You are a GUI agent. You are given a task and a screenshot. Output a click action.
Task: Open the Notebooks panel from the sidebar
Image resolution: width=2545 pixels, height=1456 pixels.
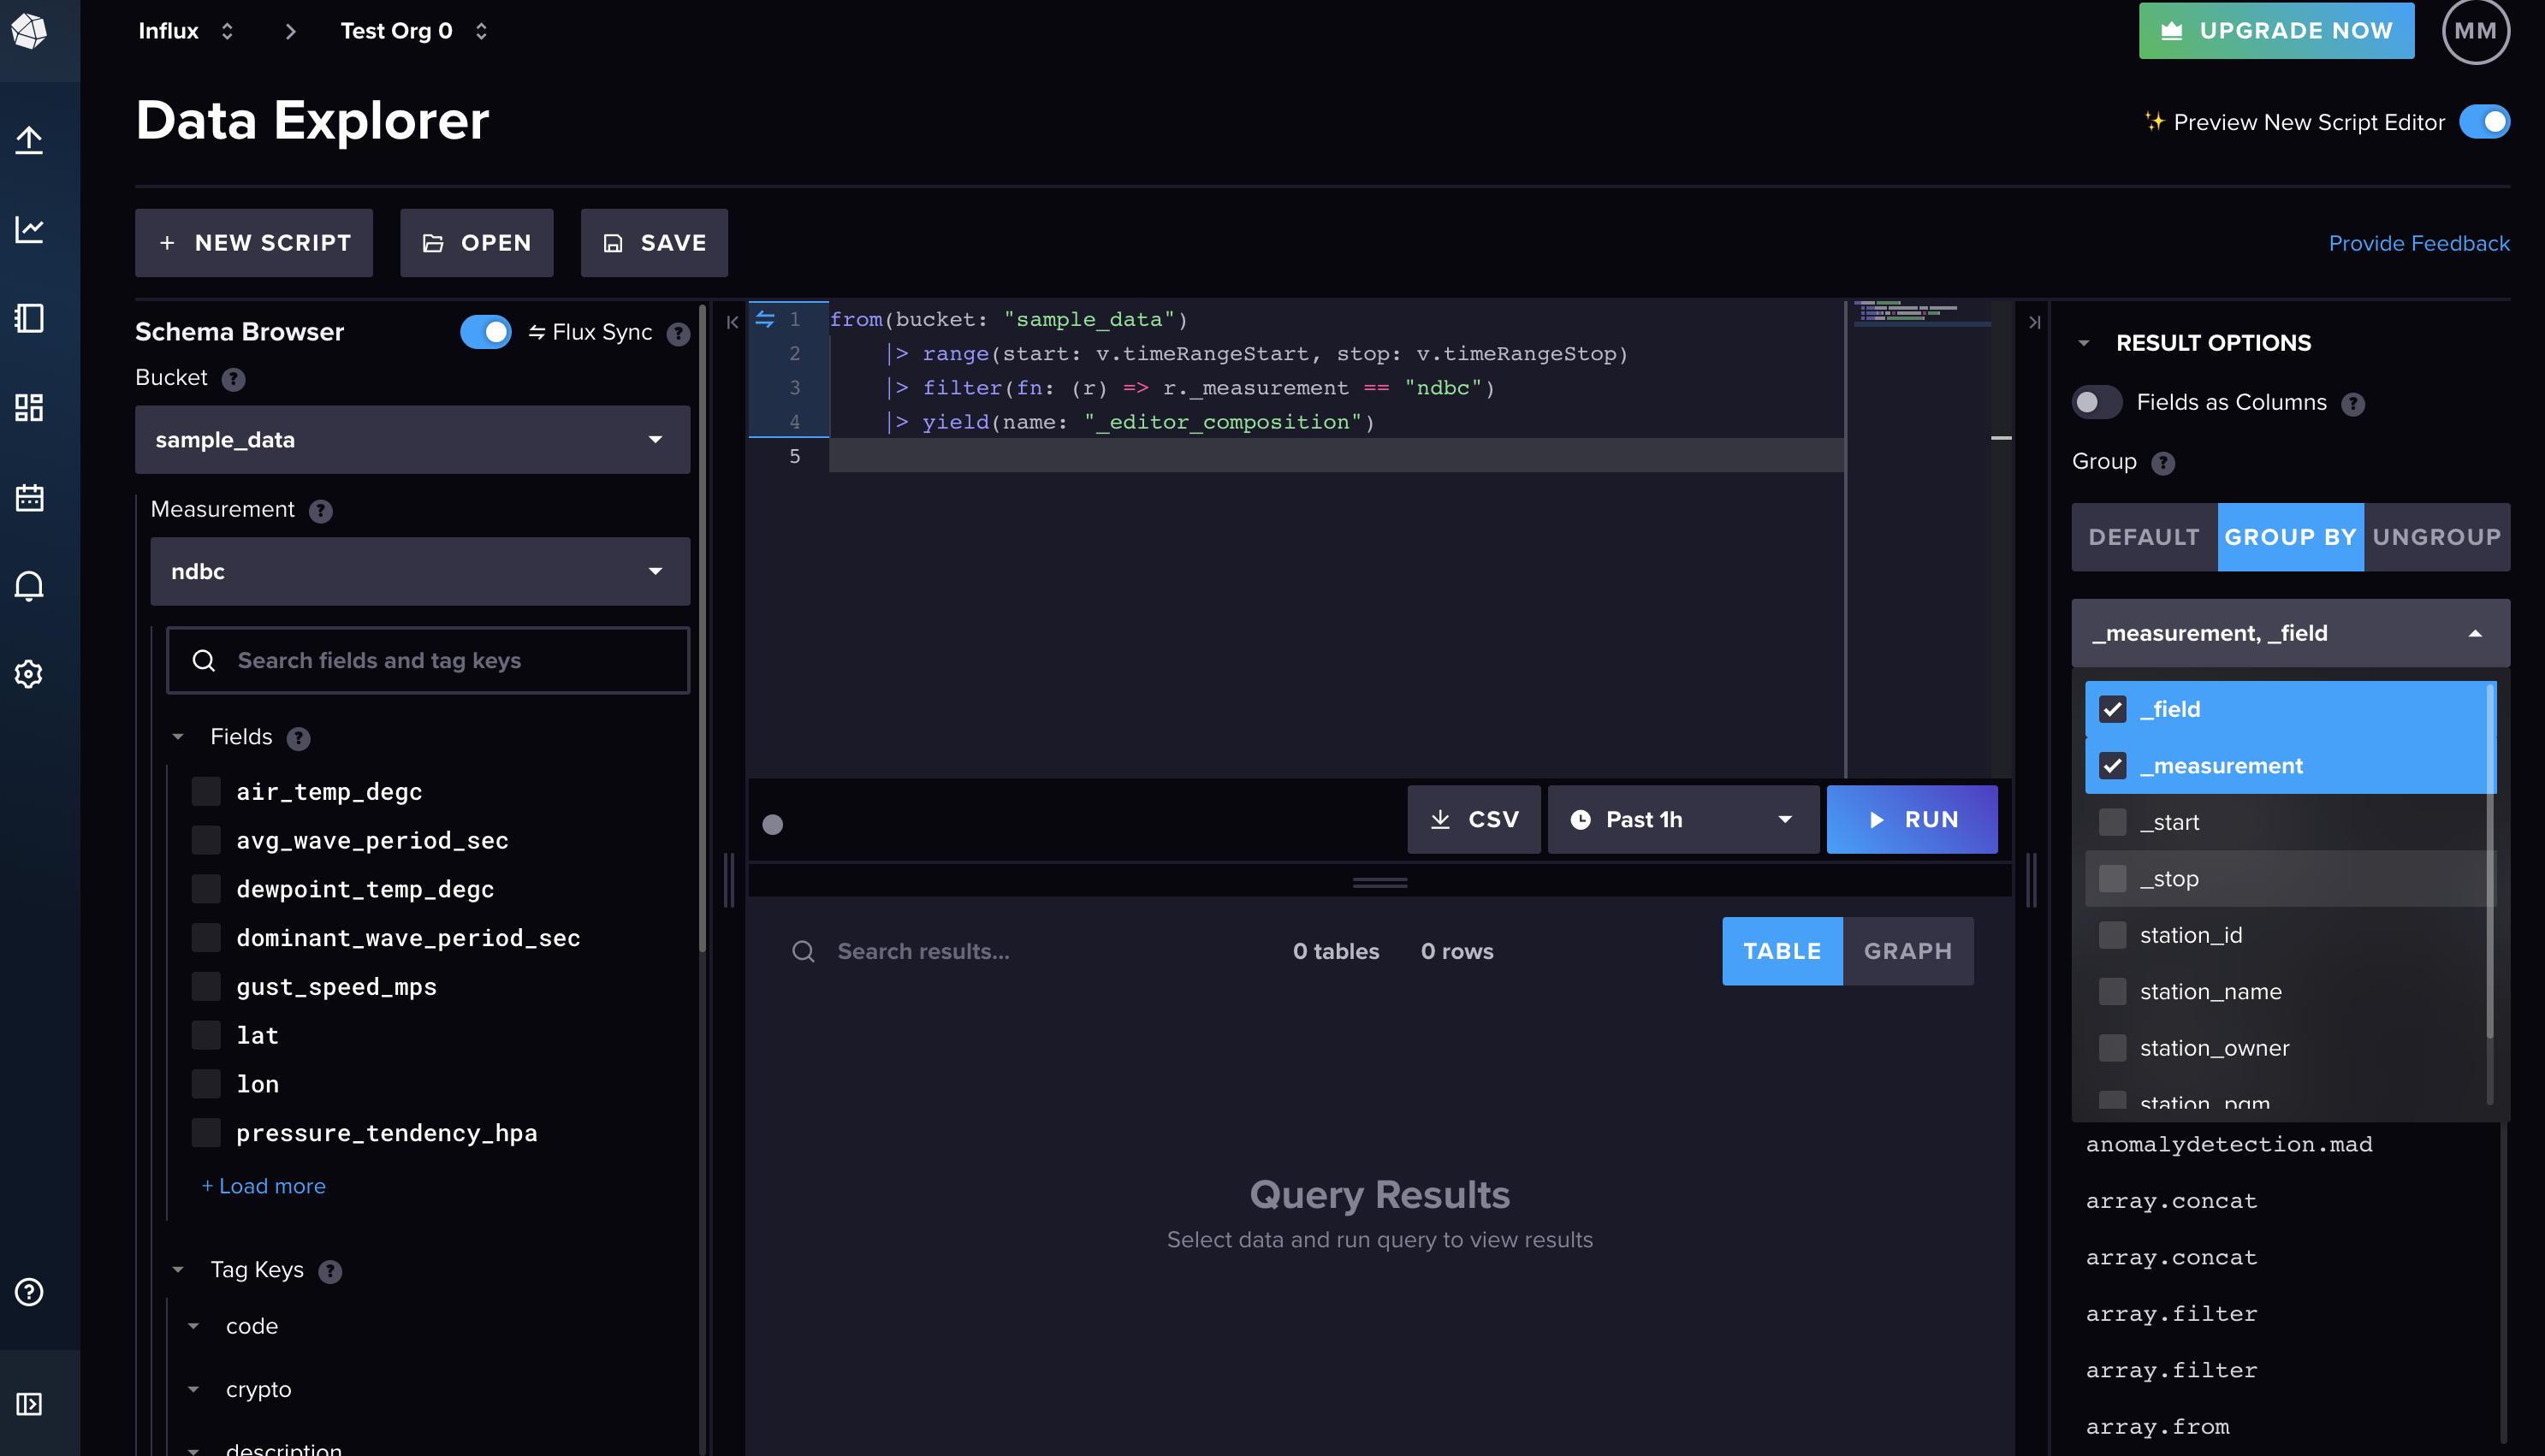click(x=29, y=318)
